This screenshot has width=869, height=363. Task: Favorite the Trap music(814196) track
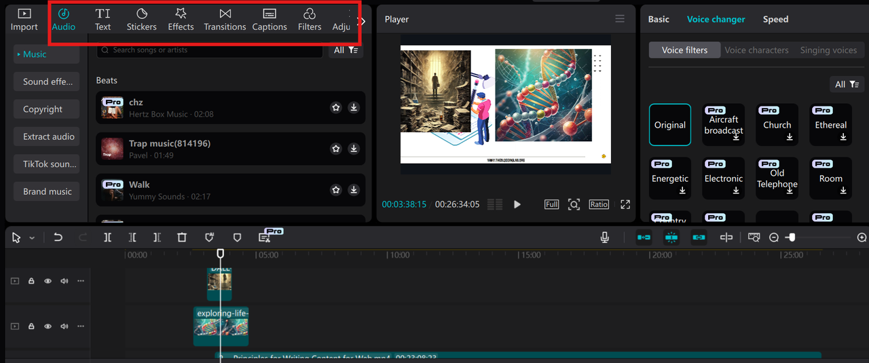335,149
